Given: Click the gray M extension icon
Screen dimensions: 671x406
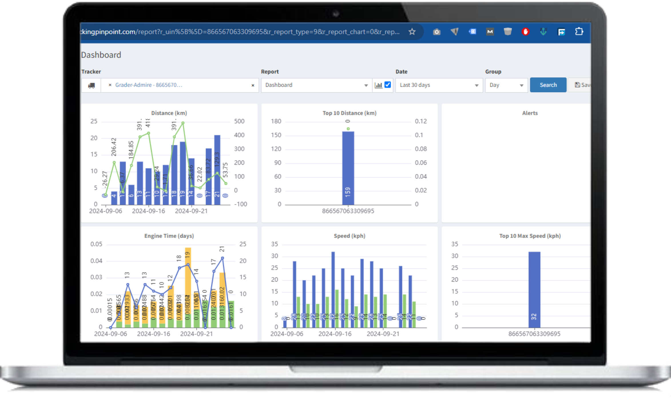Looking at the screenshot, I should coord(490,32).
